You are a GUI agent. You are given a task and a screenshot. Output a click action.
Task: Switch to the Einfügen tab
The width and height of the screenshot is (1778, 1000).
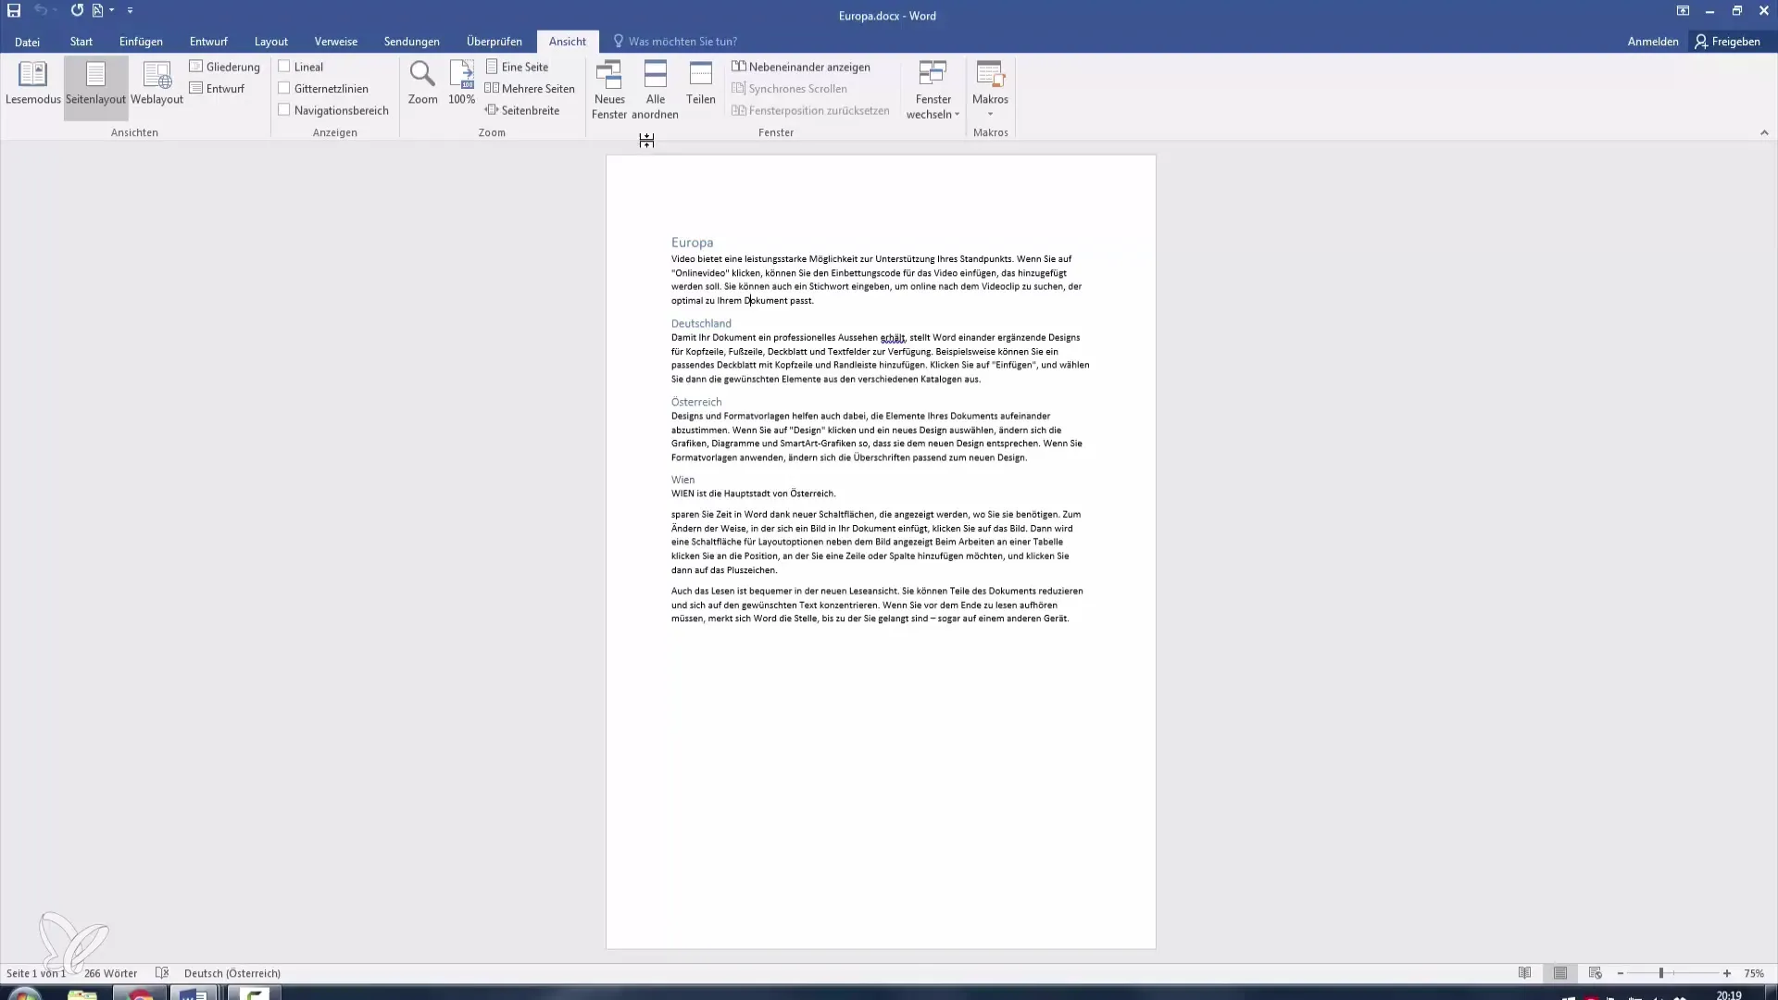pos(141,42)
